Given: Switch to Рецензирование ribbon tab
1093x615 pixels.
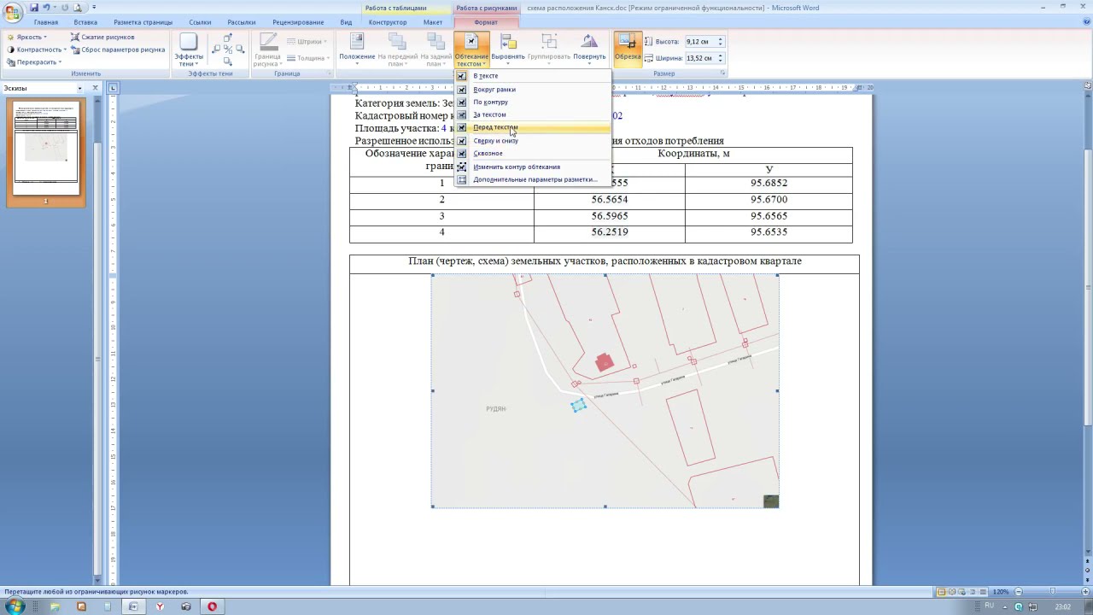Looking at the screenshot, I should [298, 22].
